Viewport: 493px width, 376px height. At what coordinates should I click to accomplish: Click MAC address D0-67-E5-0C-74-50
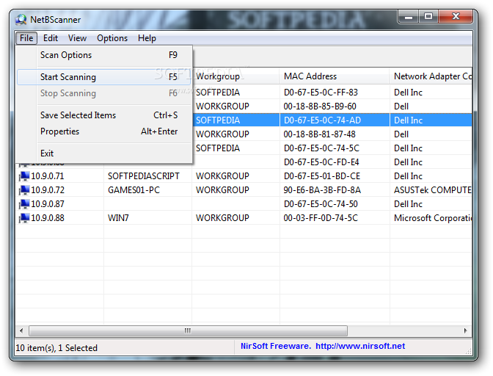point(321,204)
